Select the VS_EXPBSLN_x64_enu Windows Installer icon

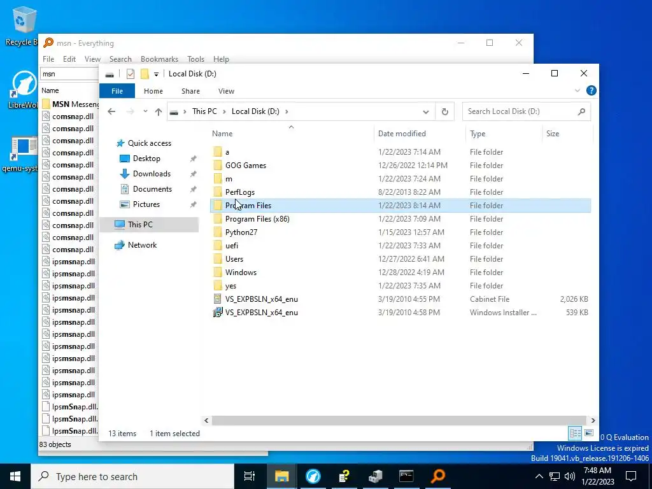pos(218,312)
